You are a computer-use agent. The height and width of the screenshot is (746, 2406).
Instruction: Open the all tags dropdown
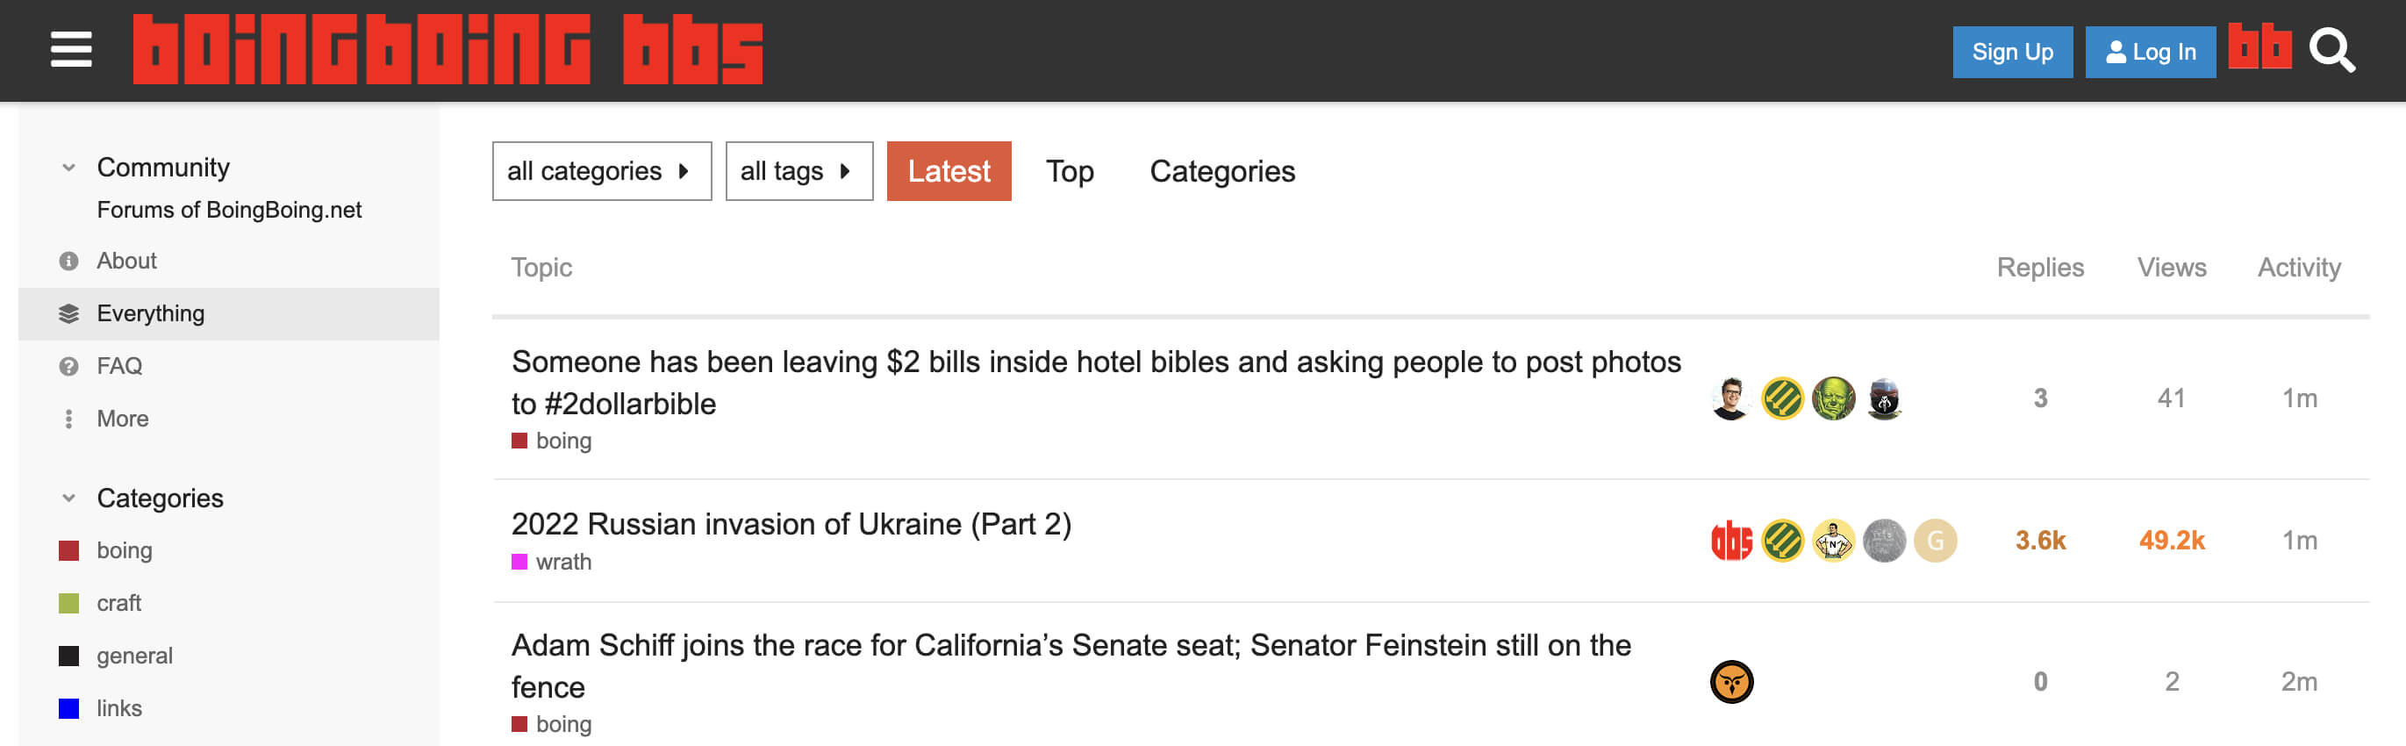[x=798, y=171]
